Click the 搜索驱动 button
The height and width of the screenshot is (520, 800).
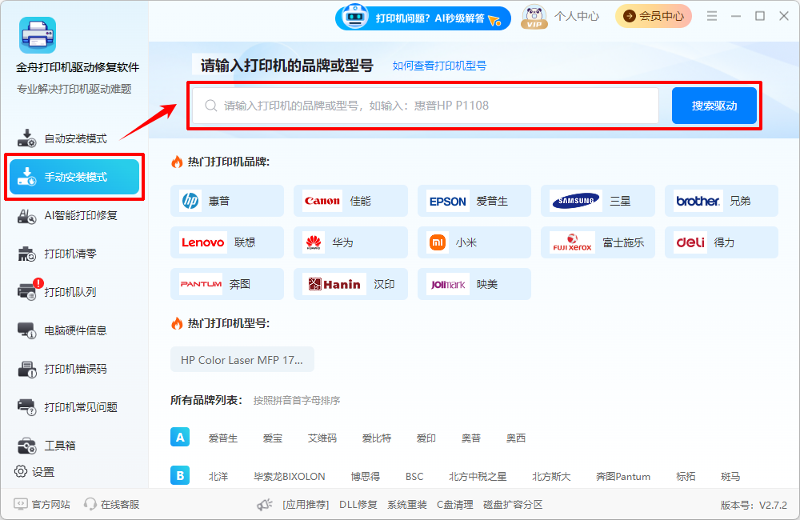(x=714, y=106)
